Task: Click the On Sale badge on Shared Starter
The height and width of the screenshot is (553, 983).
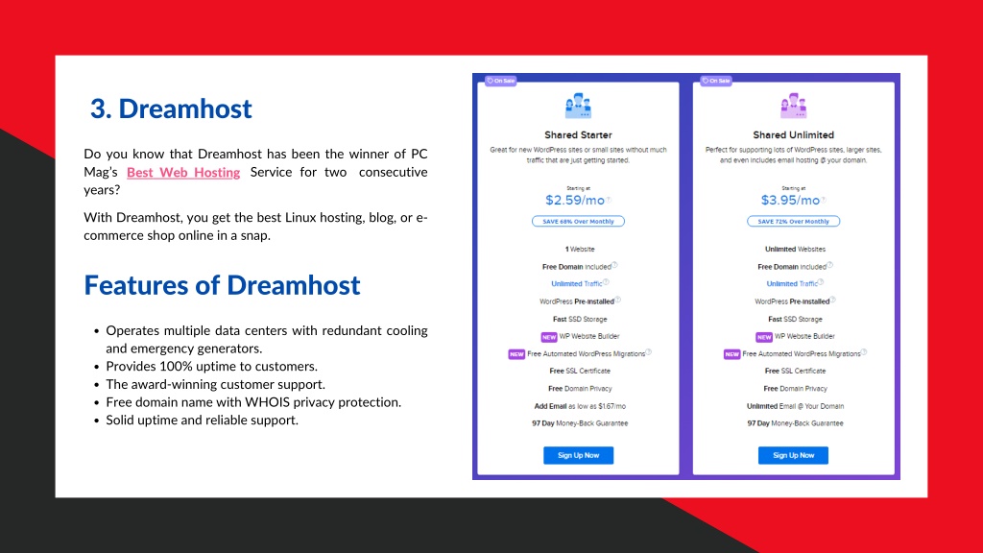Action: coord(501,81)
